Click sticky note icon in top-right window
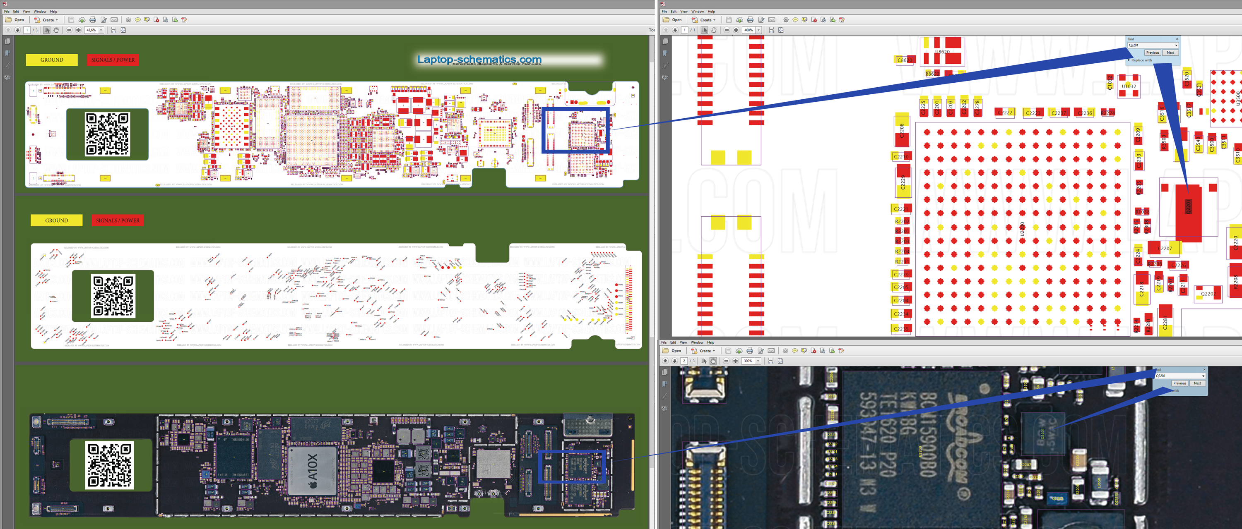The height and width of the screenshot is (529, 1242). (796, 20)
